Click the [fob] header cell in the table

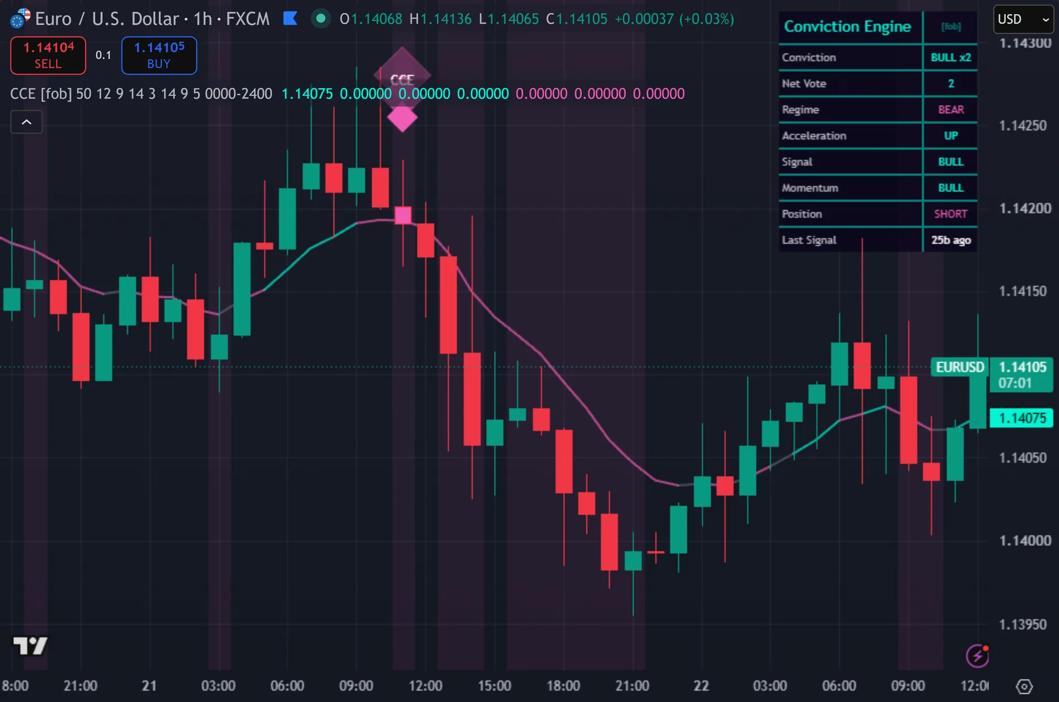point(951,26)
